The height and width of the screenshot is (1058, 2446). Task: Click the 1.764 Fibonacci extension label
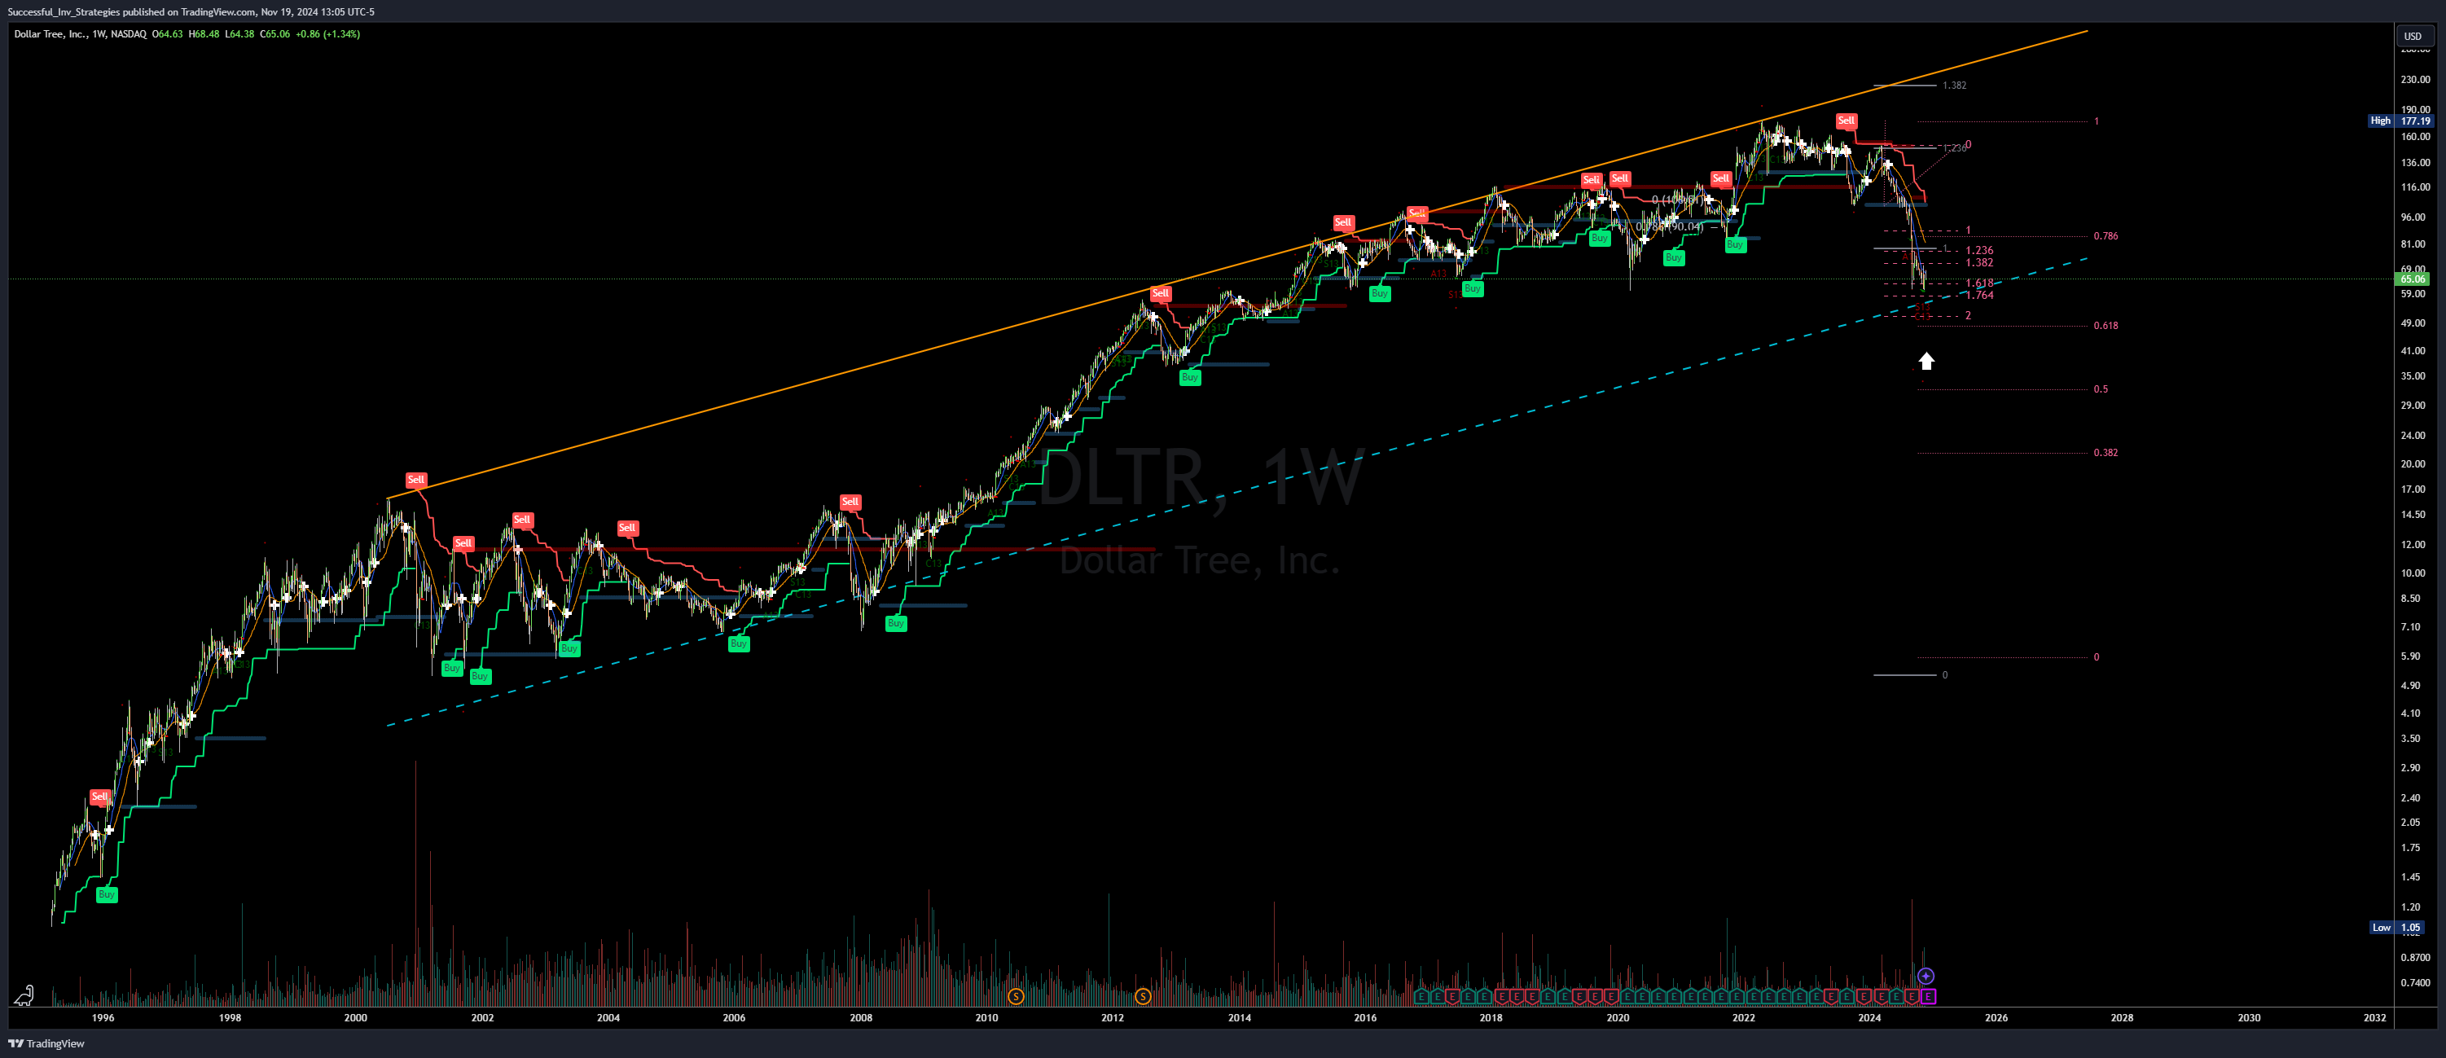click(1978, 296)
